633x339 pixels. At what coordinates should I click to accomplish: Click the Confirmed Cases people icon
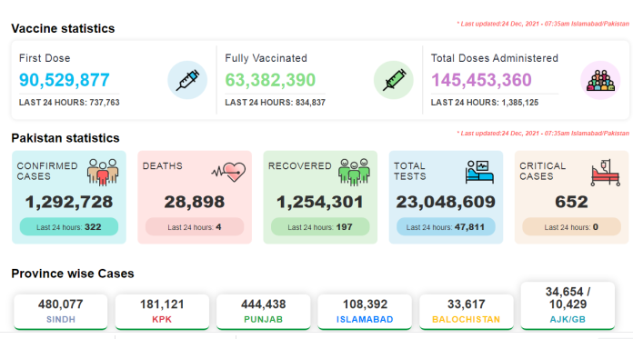click(x=103, y=172)
